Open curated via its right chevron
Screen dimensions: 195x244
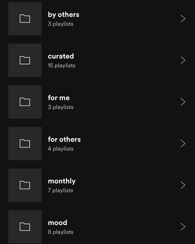pos(183,60)
